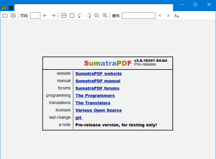216x159 pixels.
Task: Click the page number input field
Action: pyautogui.click(x=35, y=15)
